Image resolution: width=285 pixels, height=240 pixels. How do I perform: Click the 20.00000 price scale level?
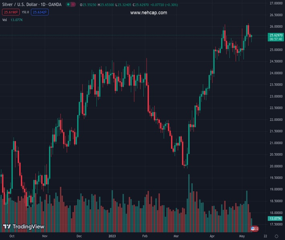pos(276,166)
